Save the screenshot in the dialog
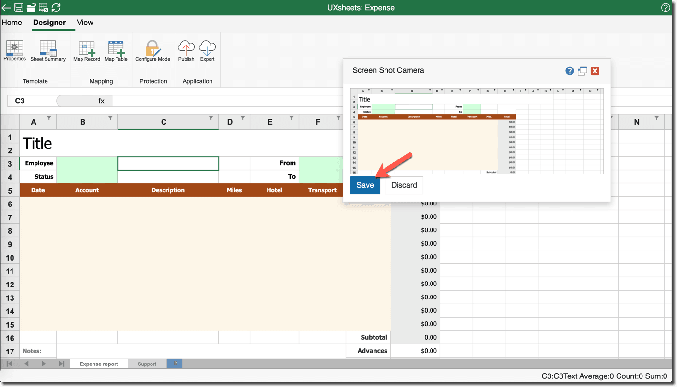 pos(365,185)
